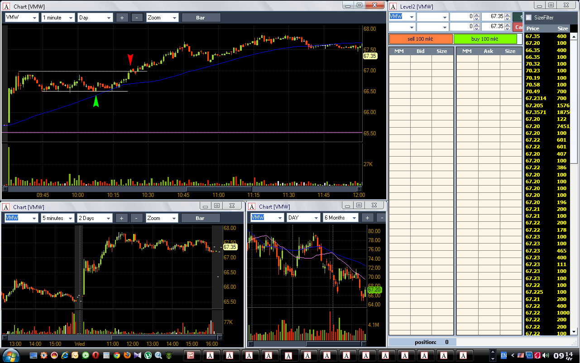580x363 pixels.
Task: Click the volume icon in system tray
Action: (x=545, y=355)
